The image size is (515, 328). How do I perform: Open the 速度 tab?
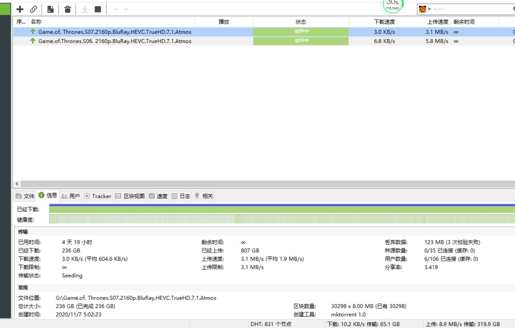pos(158,196)
